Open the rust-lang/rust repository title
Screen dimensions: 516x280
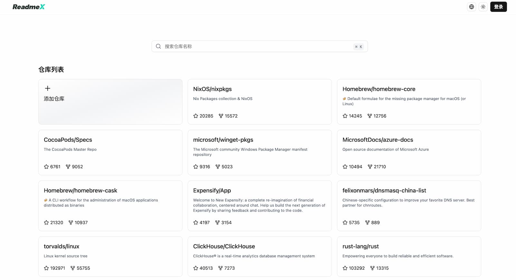[361, 246]
